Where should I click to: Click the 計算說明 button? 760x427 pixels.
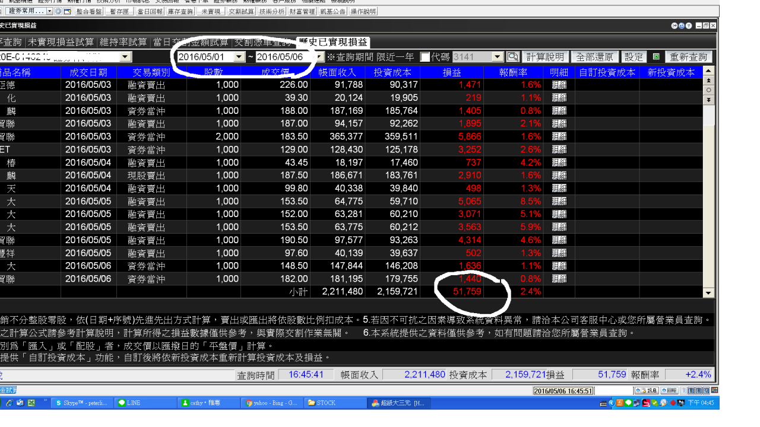[545, 57]
